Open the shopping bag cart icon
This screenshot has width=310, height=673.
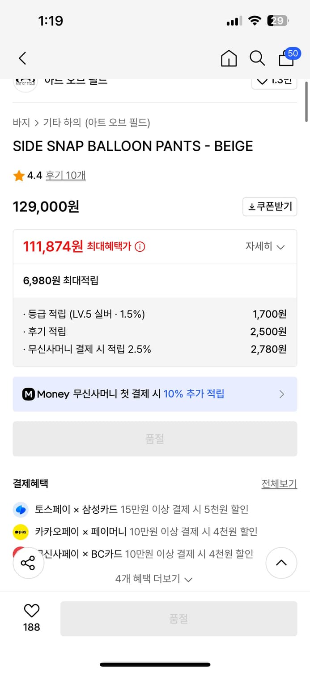[x=287, y=58]
